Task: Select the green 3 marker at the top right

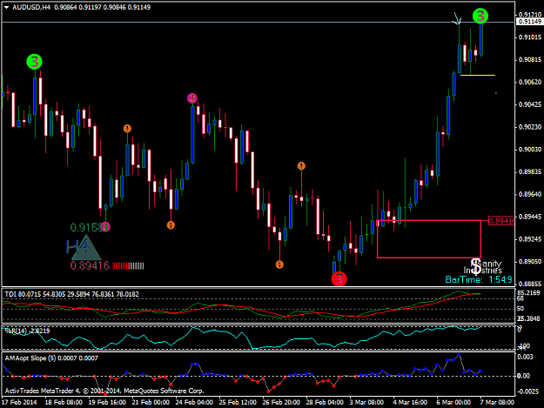Action: click(x=480, y=16)
